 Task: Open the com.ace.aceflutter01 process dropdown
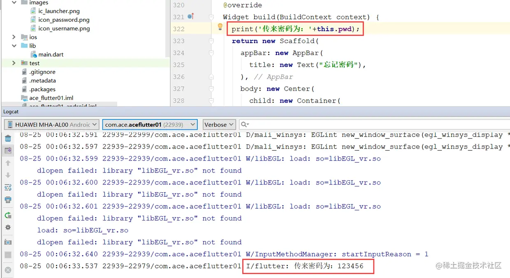point(150,124)
